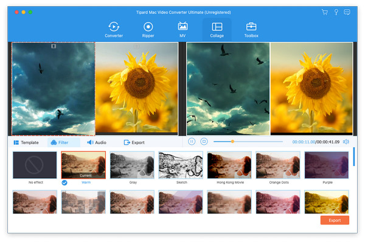
Task: Open the Export tab
Action: click(x=134, y=142)
